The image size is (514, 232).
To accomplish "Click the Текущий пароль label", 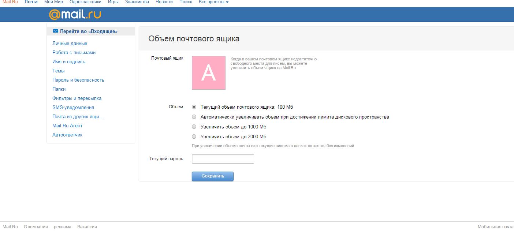I will 166,159.
